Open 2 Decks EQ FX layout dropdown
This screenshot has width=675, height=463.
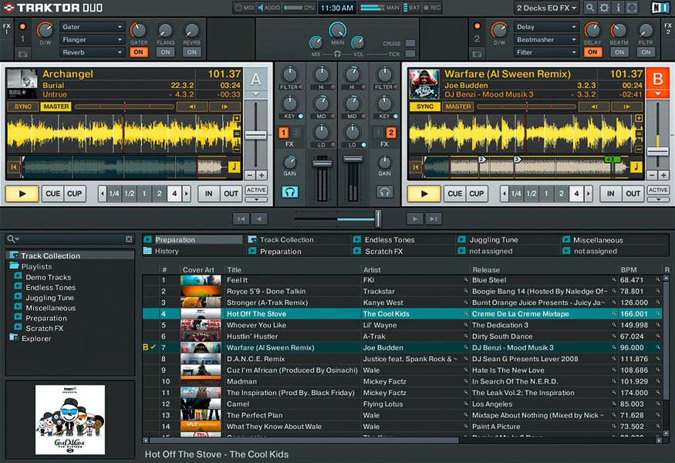tap(546, 8)
